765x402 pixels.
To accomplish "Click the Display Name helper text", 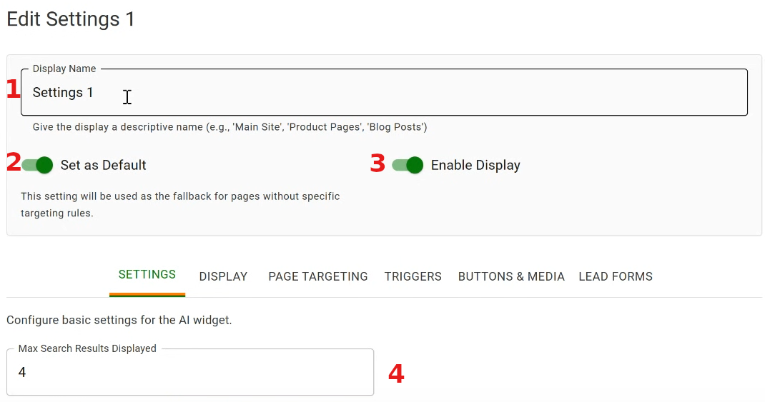I will (229, 127).
